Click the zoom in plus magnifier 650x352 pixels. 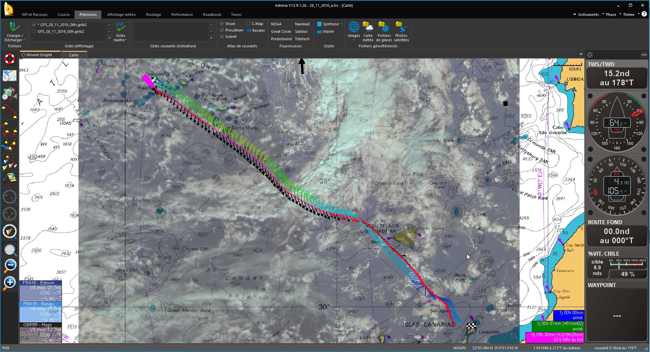tap(10, 283)
